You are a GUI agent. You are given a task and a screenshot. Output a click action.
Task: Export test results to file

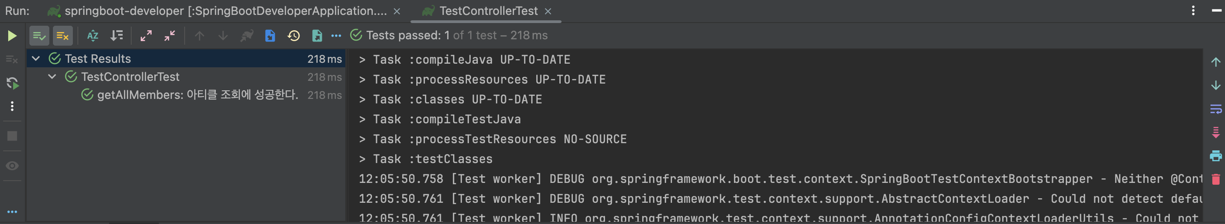(x=317, y=36)
